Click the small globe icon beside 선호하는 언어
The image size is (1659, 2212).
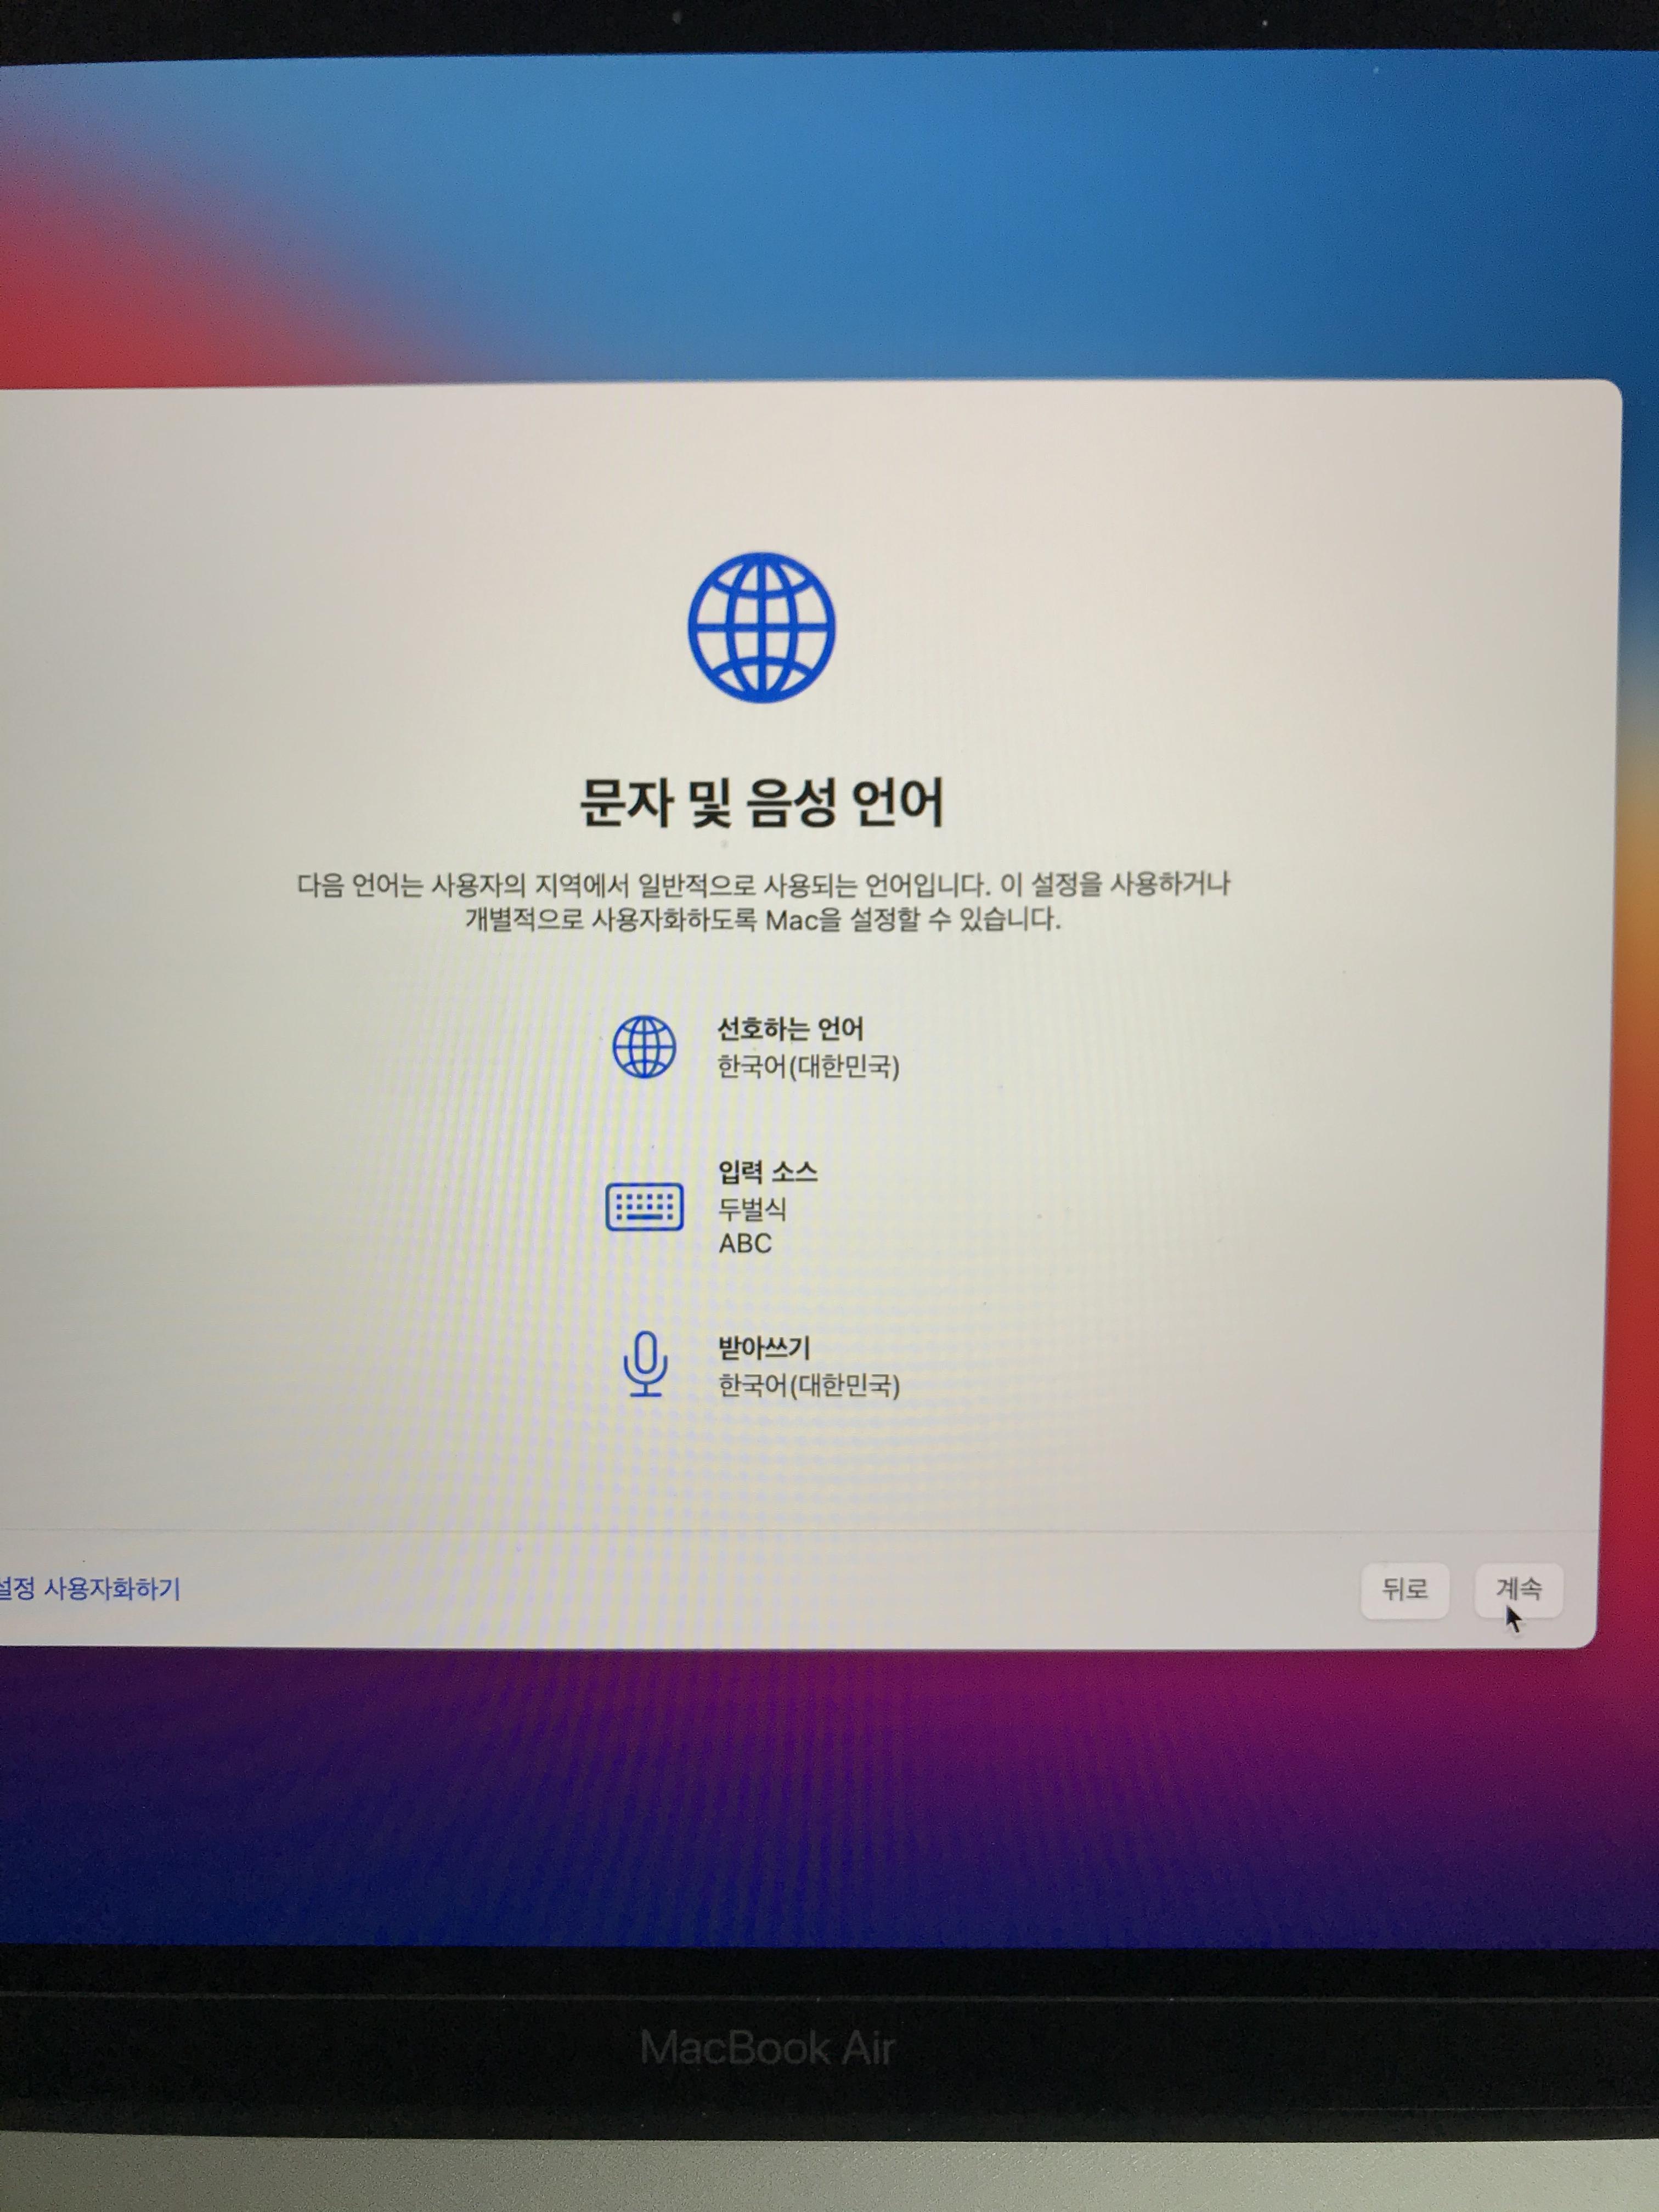(x=644, y=1047)
